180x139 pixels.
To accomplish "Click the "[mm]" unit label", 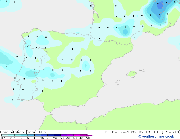I will point(32,132).
